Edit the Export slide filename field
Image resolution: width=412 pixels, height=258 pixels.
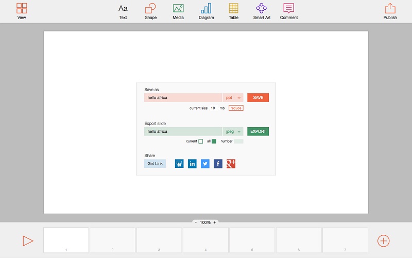183,131
